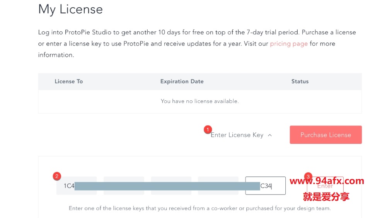
Task: Click the Purchase License button
Action: [326, 135]
